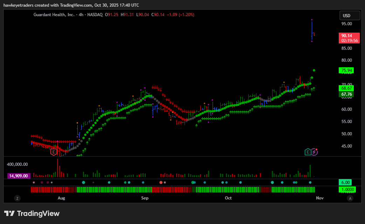Click the Aug label on time axis
Viewport: 365px width, 224px height.
(61, 198)
